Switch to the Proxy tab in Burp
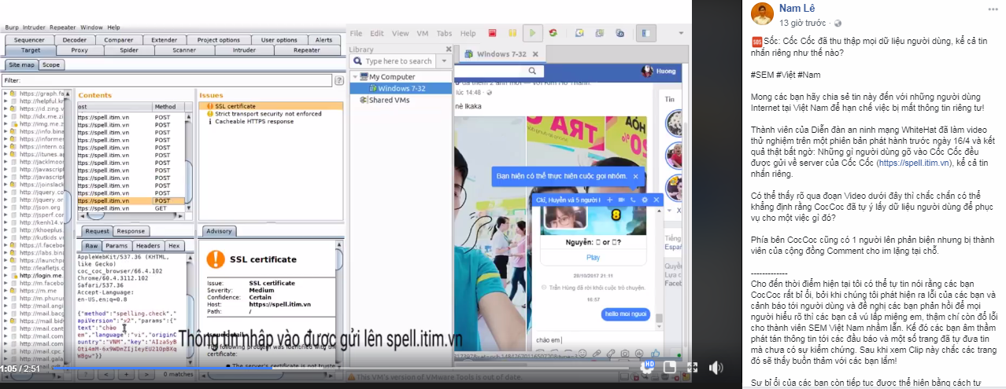 coord(80,50)
